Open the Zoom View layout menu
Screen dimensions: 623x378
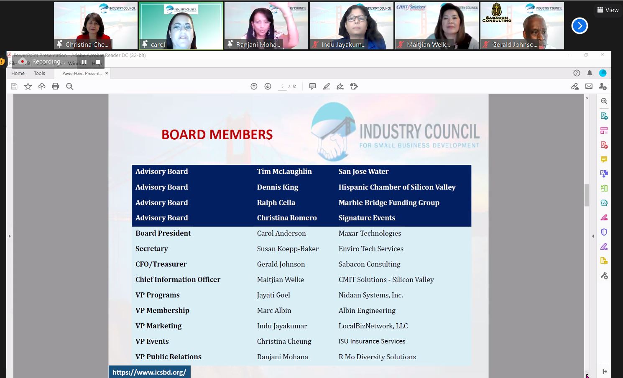608,10
